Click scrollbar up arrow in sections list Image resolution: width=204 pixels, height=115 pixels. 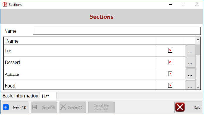pos(198,40)
